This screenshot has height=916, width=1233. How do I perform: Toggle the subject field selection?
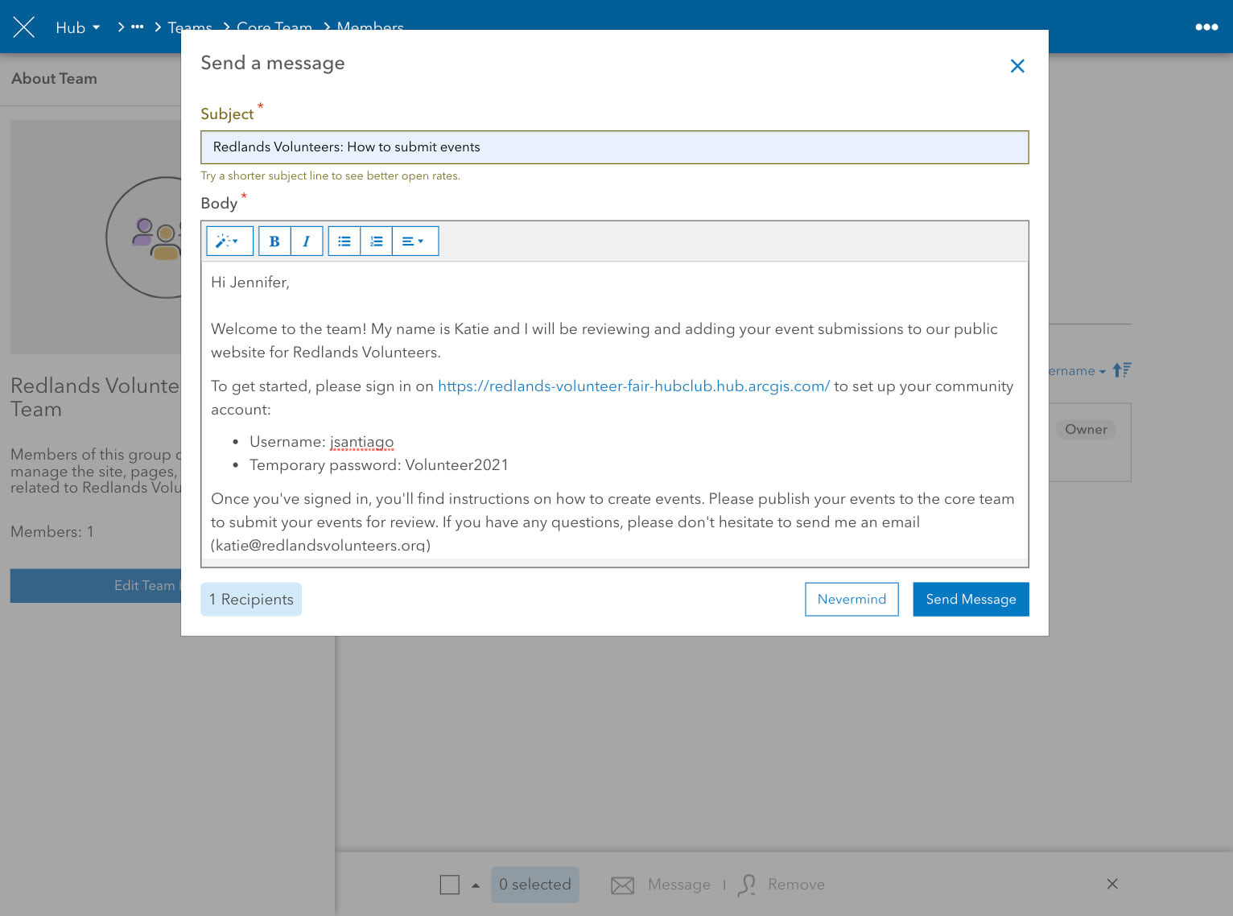pos(614,147)
